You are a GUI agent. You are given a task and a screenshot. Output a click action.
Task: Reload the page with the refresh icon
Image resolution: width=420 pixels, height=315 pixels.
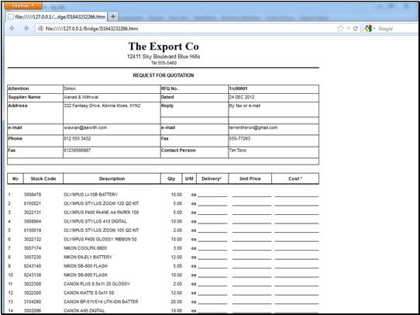[356, 29]
